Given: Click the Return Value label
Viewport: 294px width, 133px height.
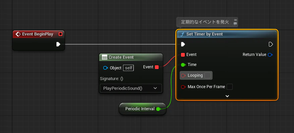Looking at the screenshot, I should (254, 55).
